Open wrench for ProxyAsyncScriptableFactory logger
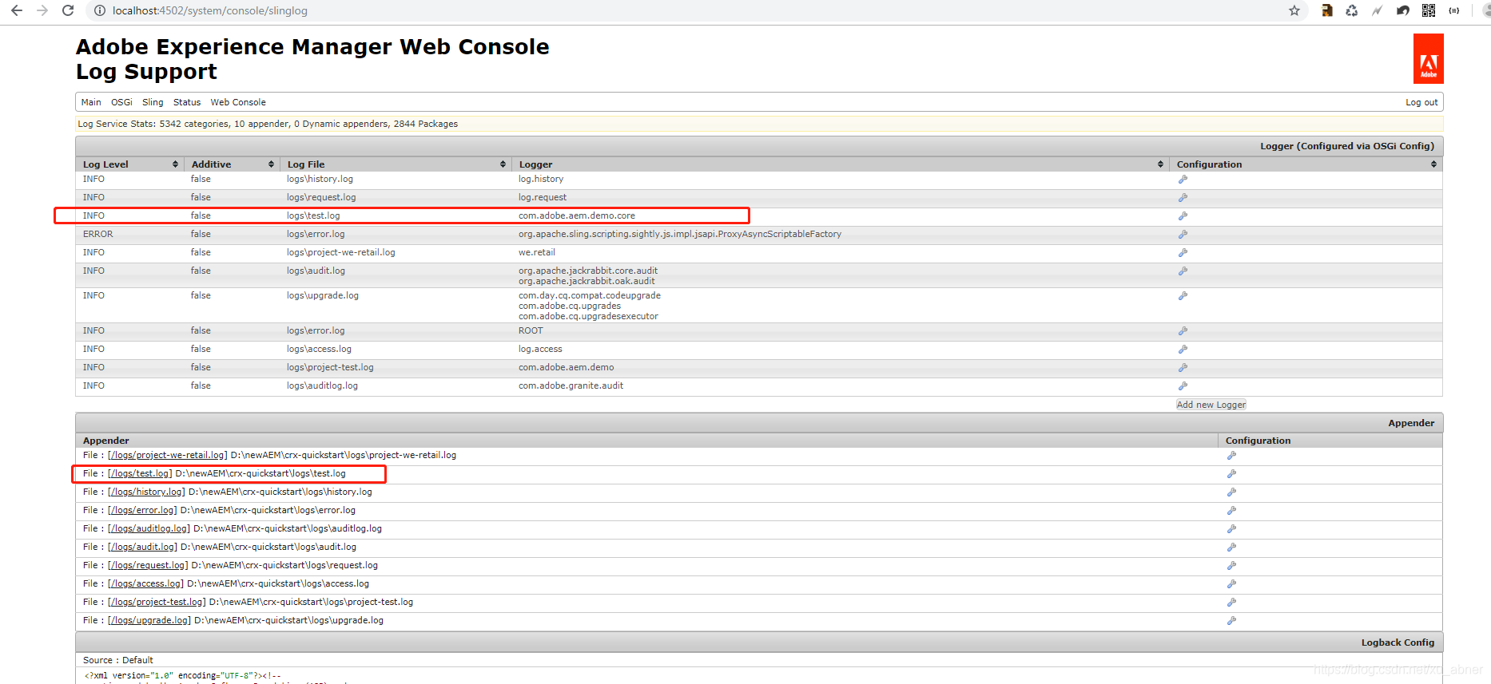The image size is (1491, 684). click(x=1183, y=235)
